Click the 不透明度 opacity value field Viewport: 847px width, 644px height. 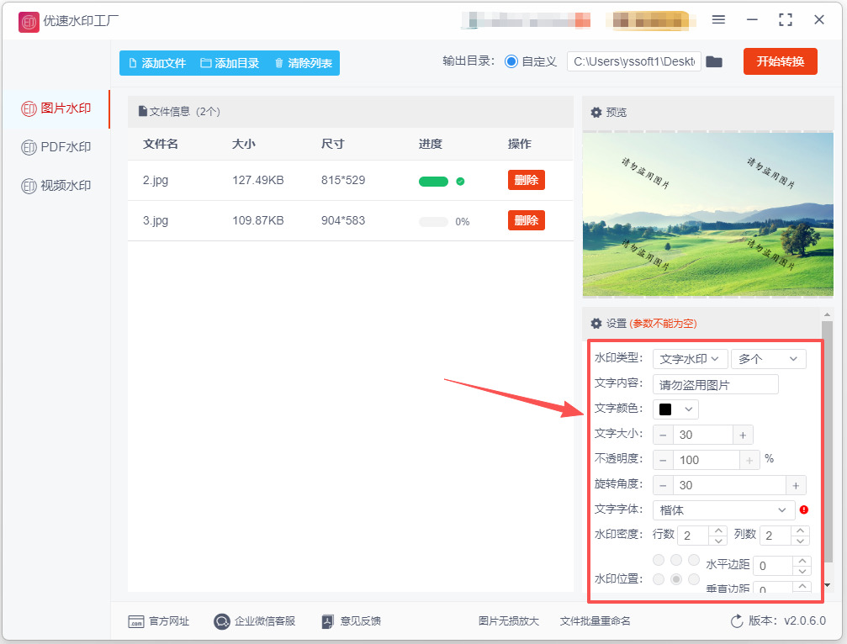706,460
